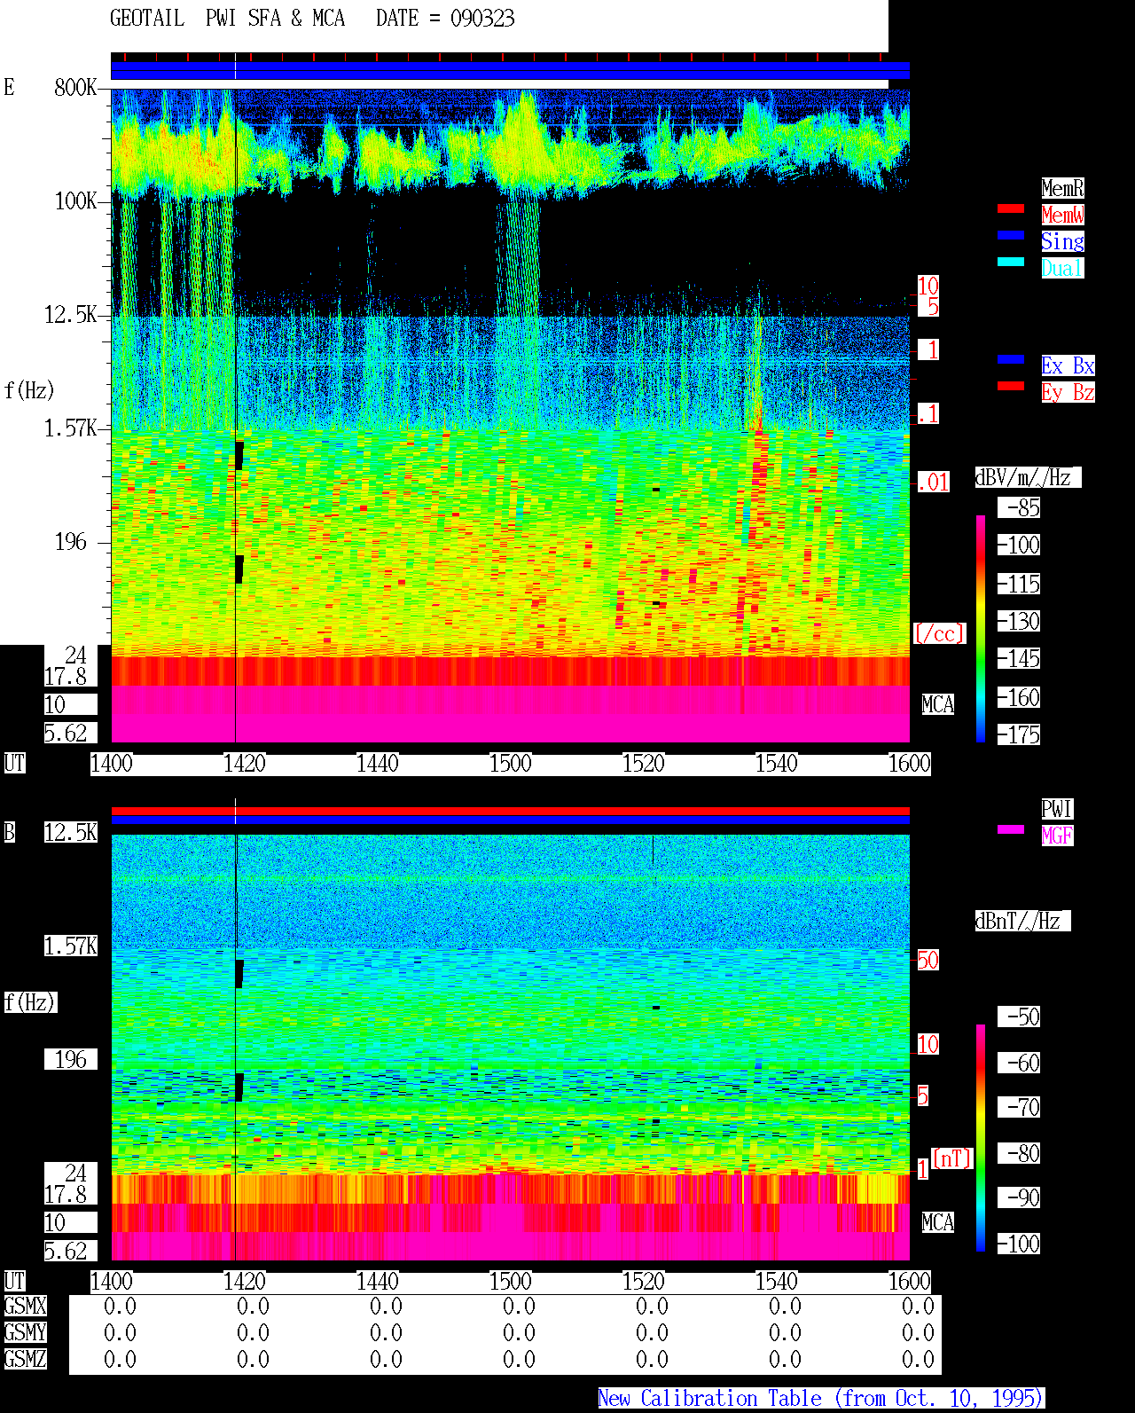1135x1413 pixels.
Task: Select the MemR legend label
Action: tap(1062, 188)
